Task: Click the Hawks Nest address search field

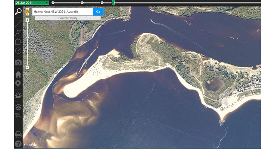Action: click(62, 12)
